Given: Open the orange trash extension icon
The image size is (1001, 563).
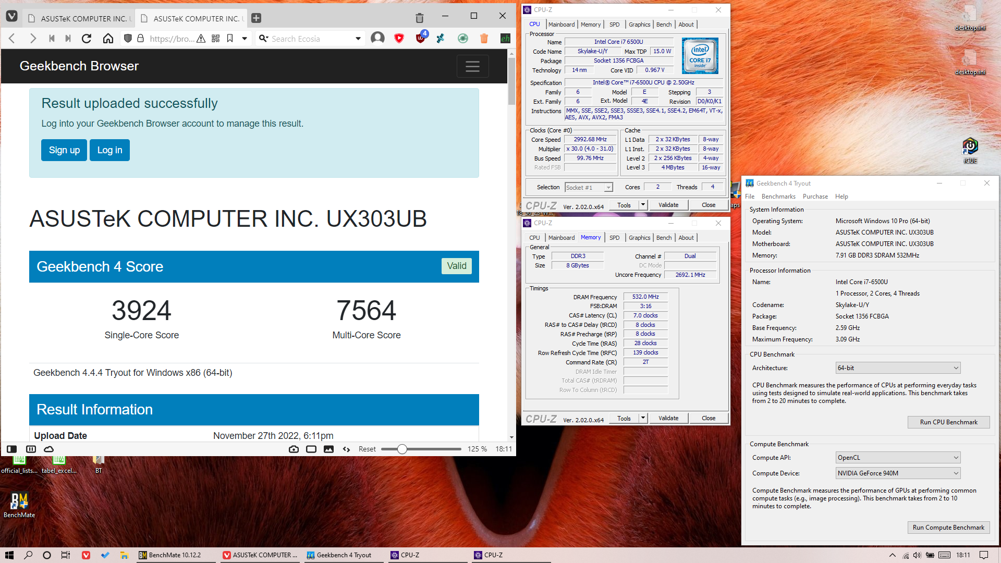Looking at the screenshot, I should pyautogui.click(x=484, y=38).
